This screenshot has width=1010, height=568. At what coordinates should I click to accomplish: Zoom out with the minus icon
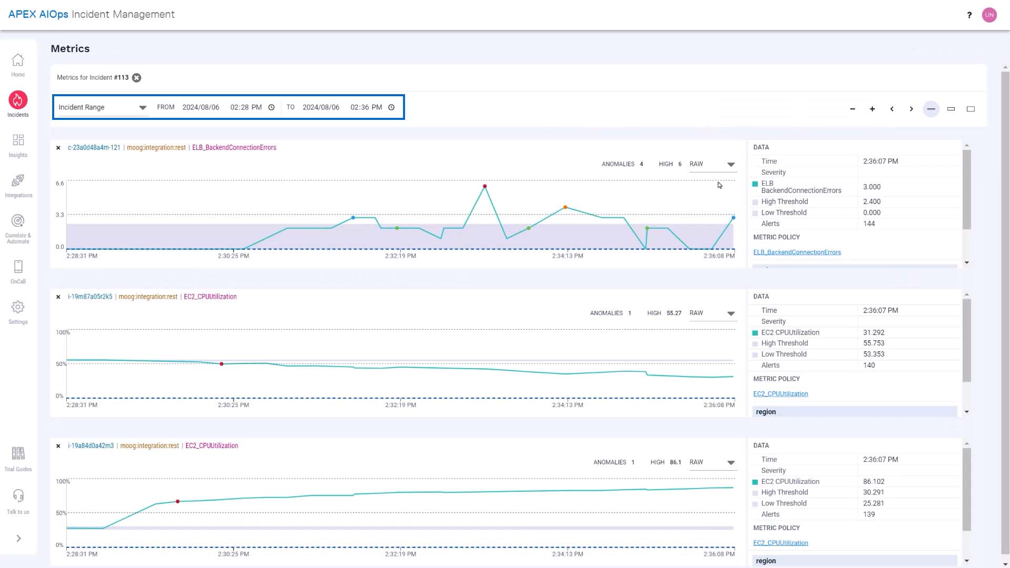pos(852,109)
